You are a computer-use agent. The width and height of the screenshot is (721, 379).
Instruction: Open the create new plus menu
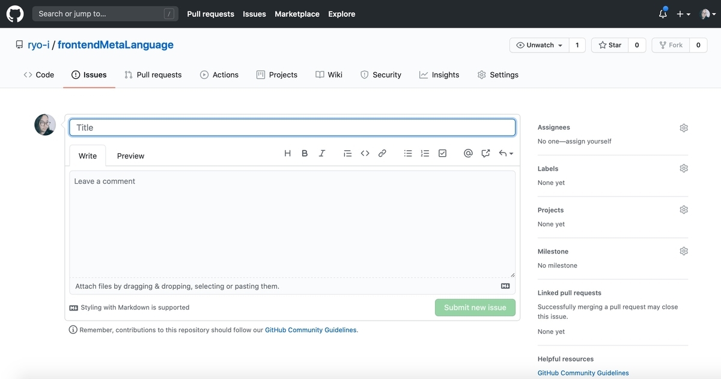click(683, 14)
